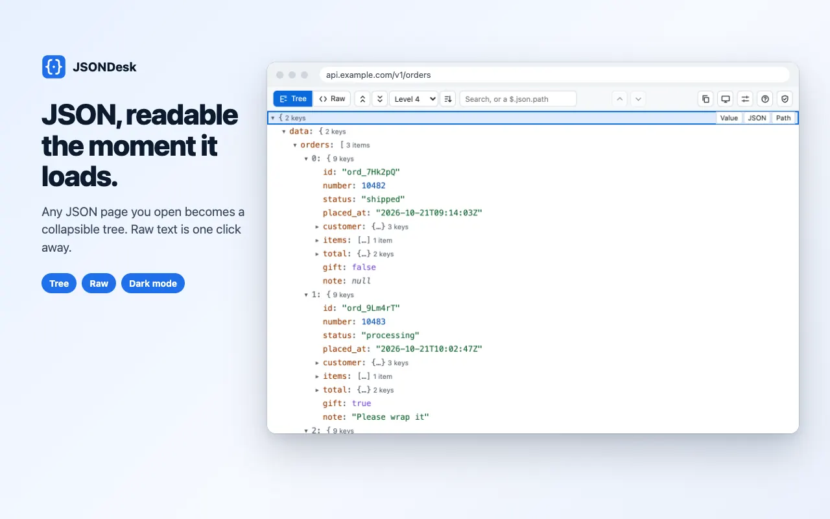Click the Dark mode pill
Screen dimensions: 830x519
coord(153,284)
